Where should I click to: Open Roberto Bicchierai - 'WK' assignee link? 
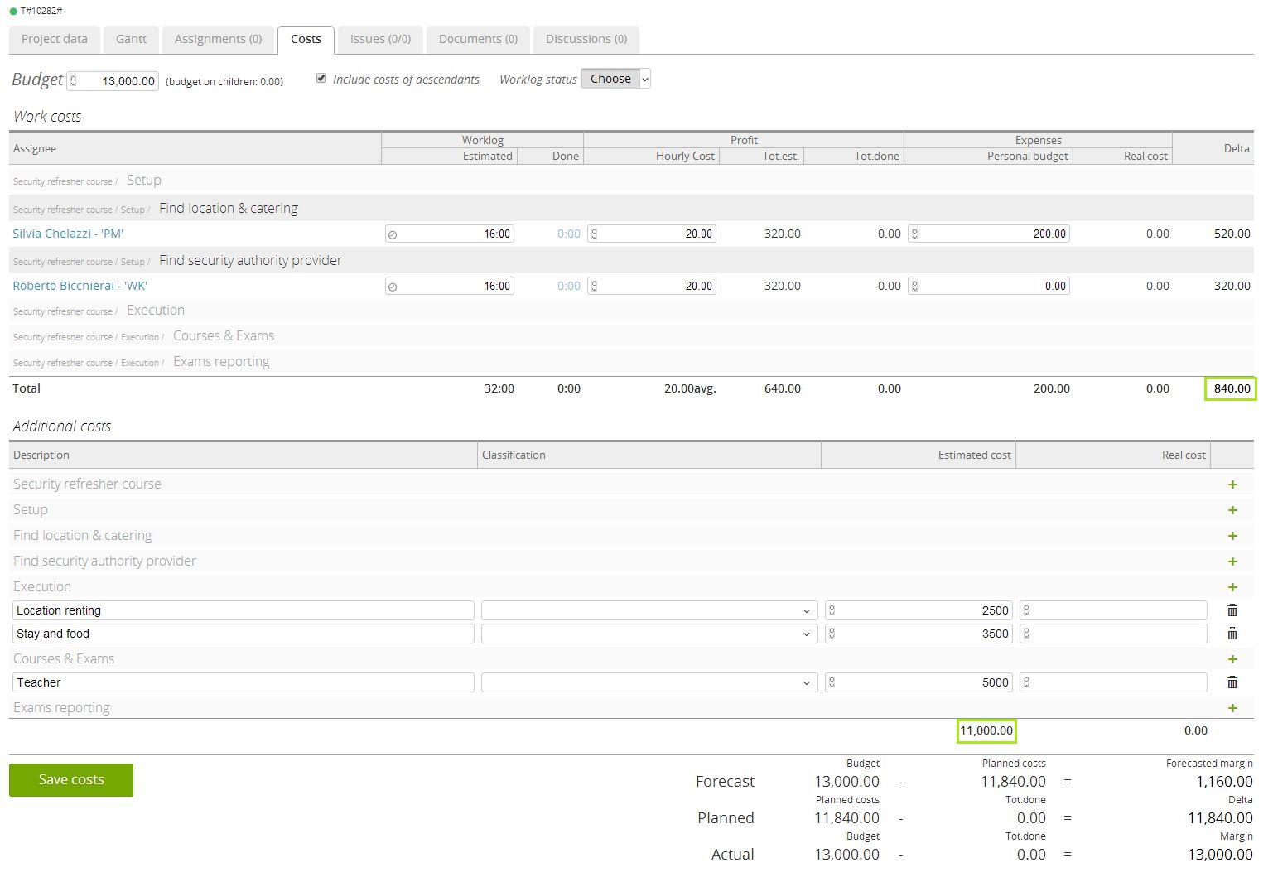80,286
